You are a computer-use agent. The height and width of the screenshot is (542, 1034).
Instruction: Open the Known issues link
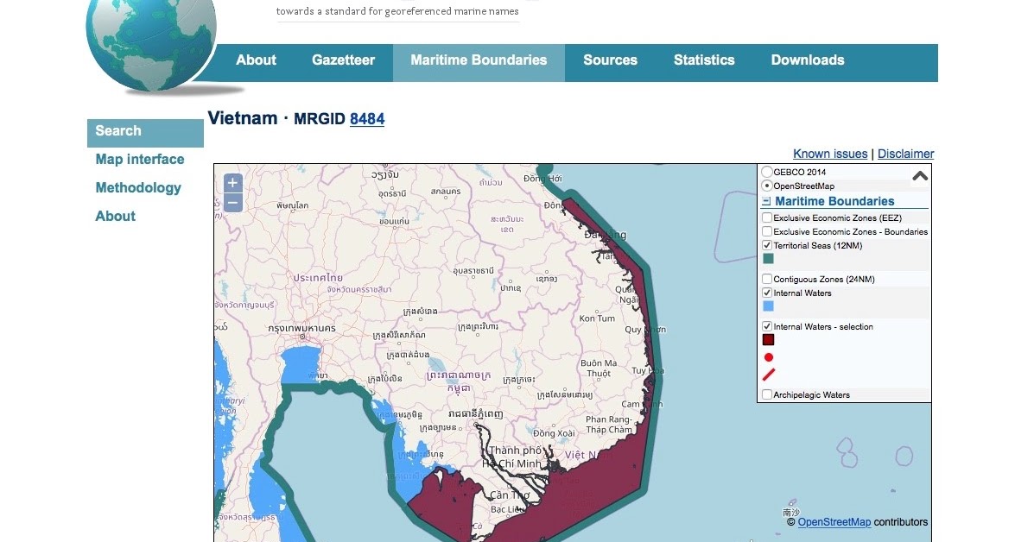830,154
